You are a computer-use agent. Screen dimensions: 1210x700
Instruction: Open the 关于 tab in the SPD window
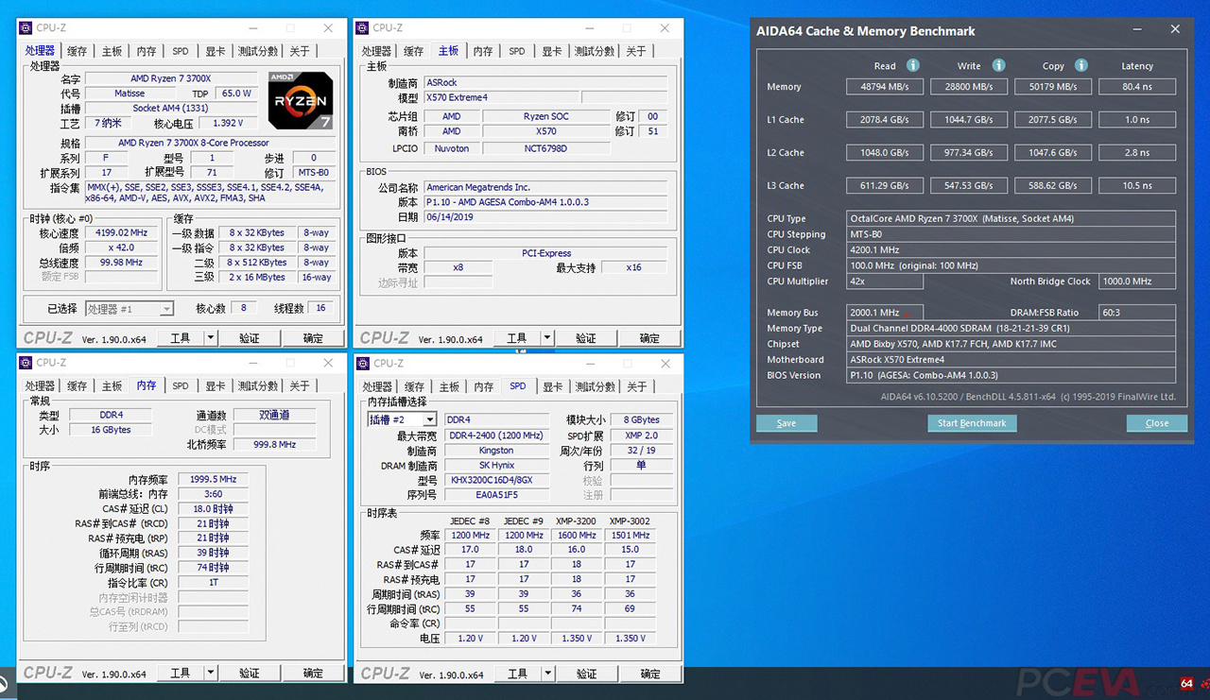click(x=636, y=386)
